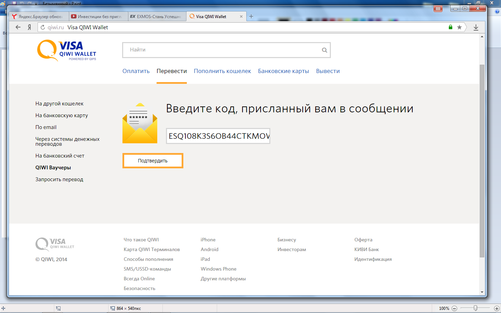The height and width of the screenshot is (313, 501).
Task: Open Пополнить кошелек section
Action: [222, 71]
